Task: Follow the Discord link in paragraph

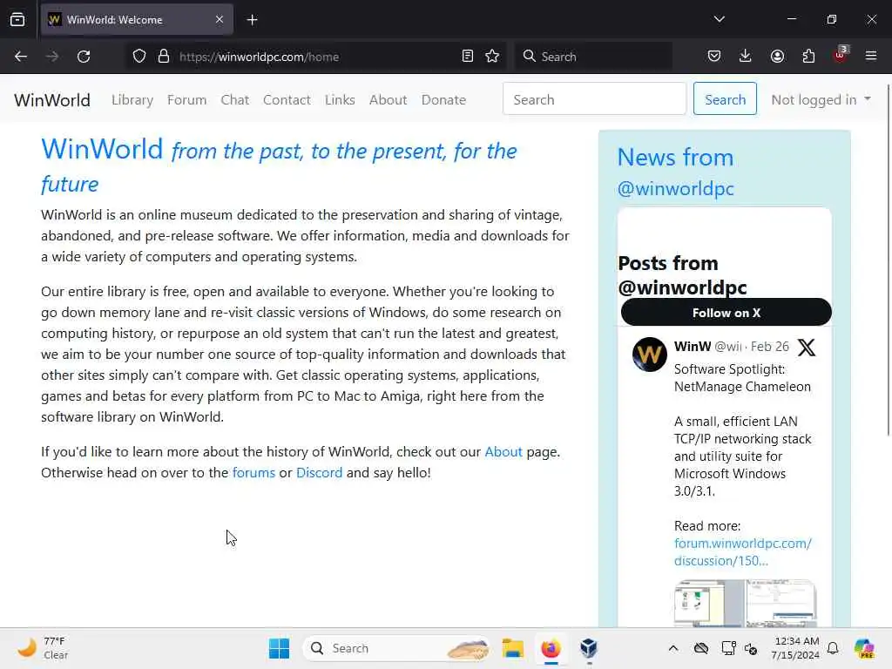Action: click(x=319, y=473)
